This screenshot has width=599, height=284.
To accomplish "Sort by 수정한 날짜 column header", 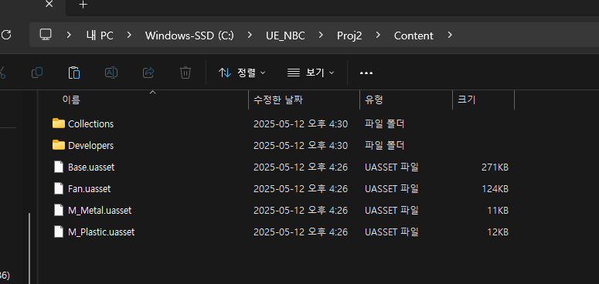I will (x=278, y=100).
